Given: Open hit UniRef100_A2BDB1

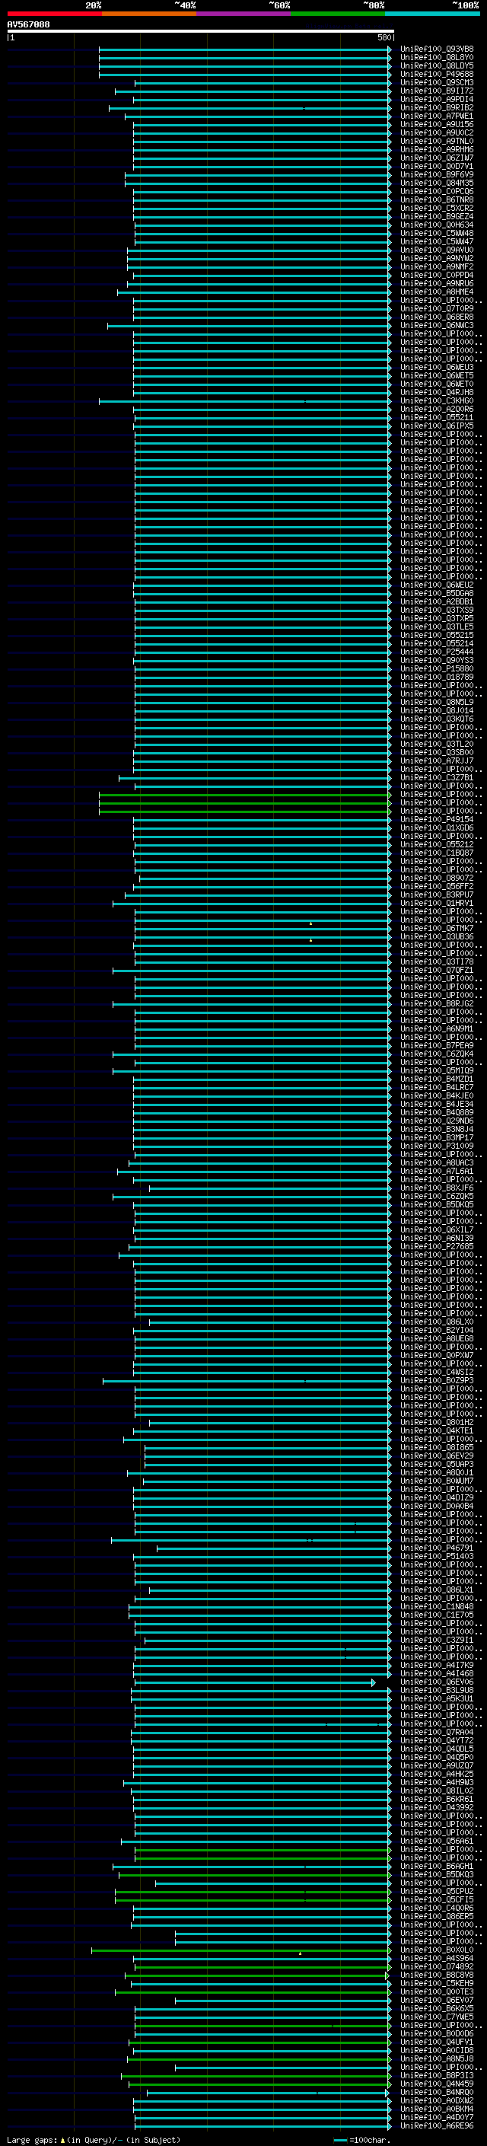Looking at the screenshot, I should 437,601.
